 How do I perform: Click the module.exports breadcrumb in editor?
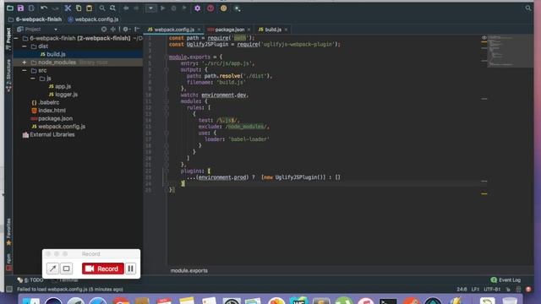click(189, 270)
